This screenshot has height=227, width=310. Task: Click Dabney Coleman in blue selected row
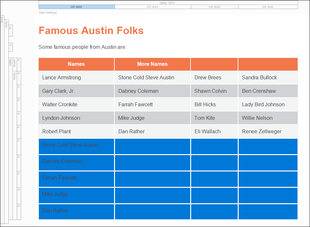[x=76, y=163]
